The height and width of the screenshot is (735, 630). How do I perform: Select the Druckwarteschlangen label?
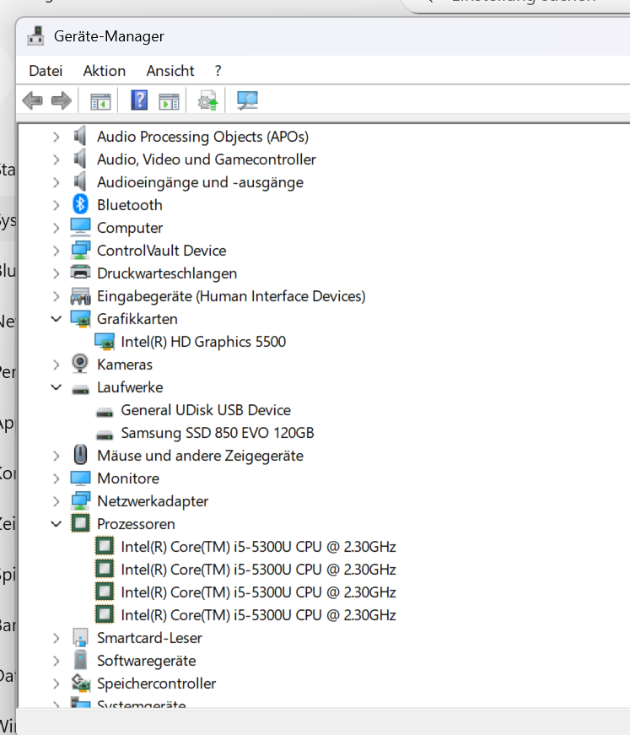[x=167, y=273]
